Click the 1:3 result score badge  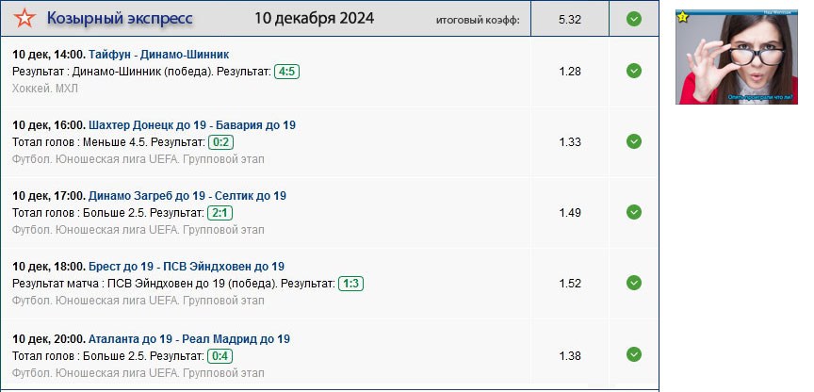350,284
